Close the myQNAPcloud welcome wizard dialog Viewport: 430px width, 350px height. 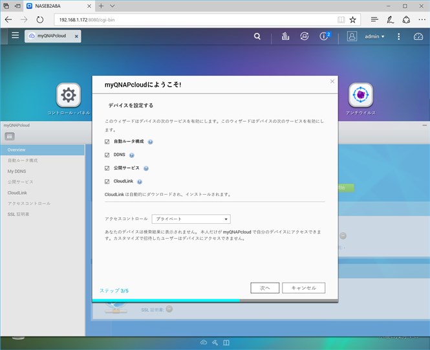tap(332, 81)
